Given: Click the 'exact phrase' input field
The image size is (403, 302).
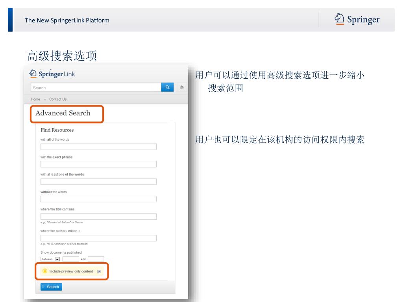Looking at the screenshot, I should point(98,164).
